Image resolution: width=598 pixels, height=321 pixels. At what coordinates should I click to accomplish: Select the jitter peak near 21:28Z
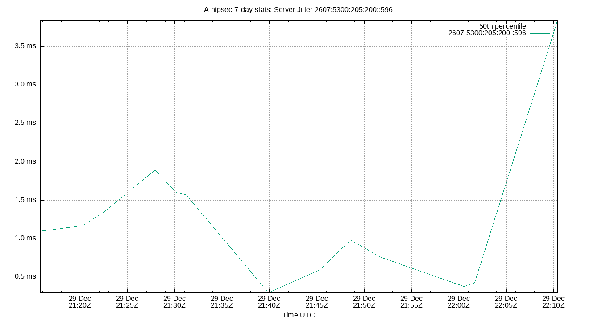click(x=154, y=170)
